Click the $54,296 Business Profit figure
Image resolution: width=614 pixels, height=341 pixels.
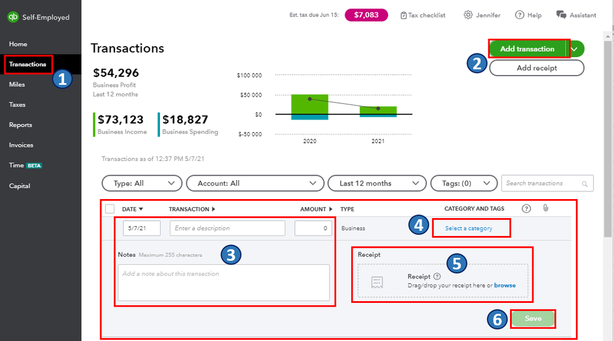click(116, 73)
